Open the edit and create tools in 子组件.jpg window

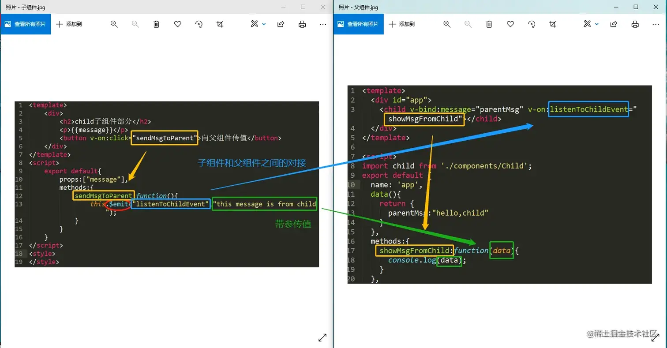tap(258, 24)
